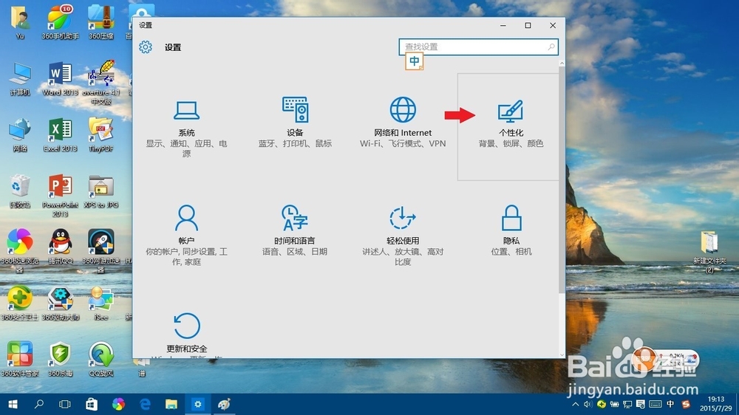Click the Sogou S input tray icon
Viewport: 739px width, 415px height.
click(x=686, y=404)
